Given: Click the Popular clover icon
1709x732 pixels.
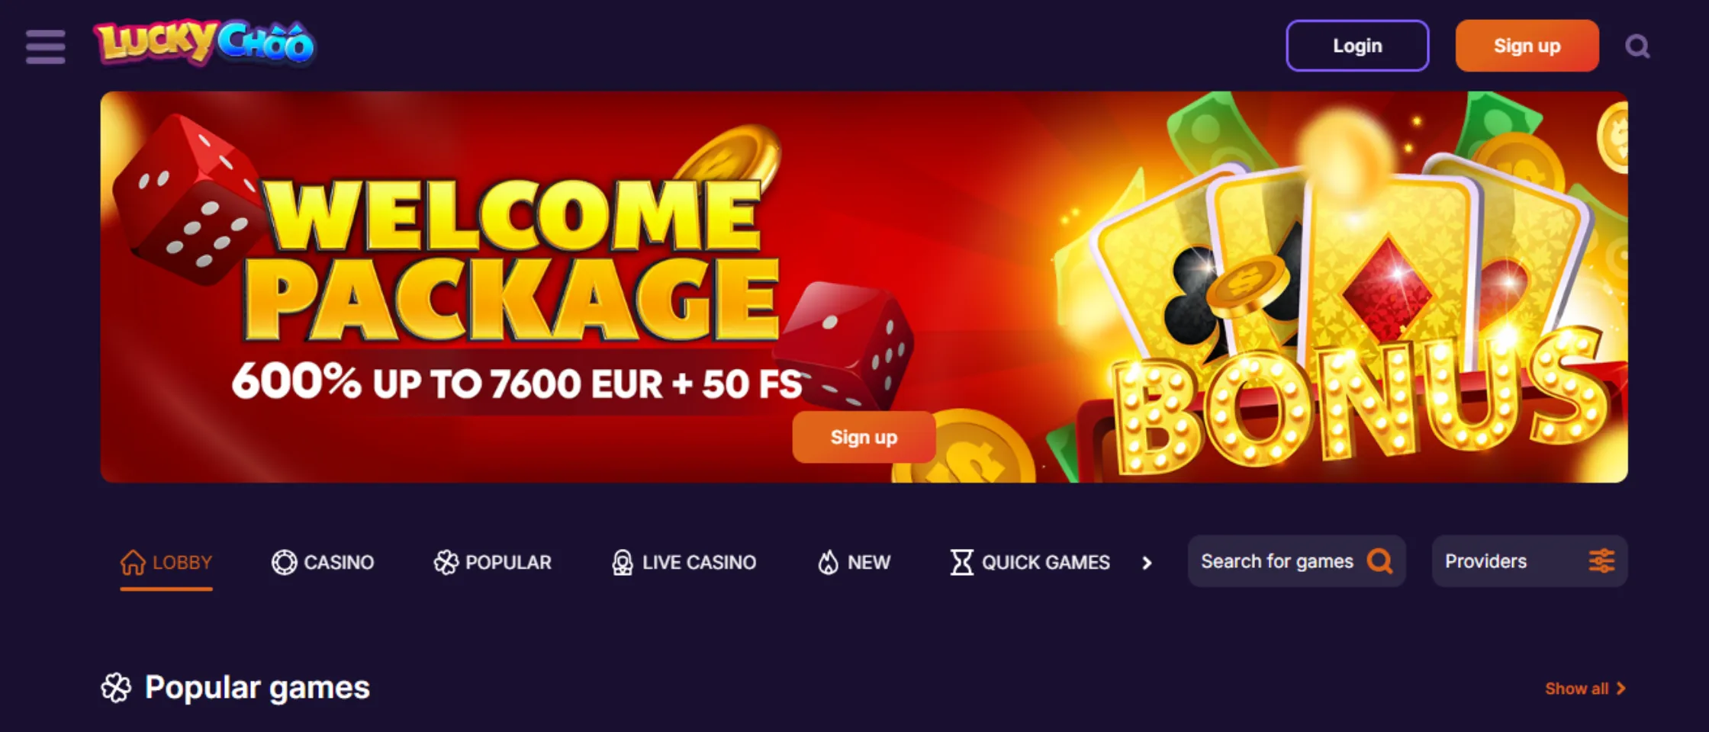Looking at the screenshot, I should pos(446,563).
